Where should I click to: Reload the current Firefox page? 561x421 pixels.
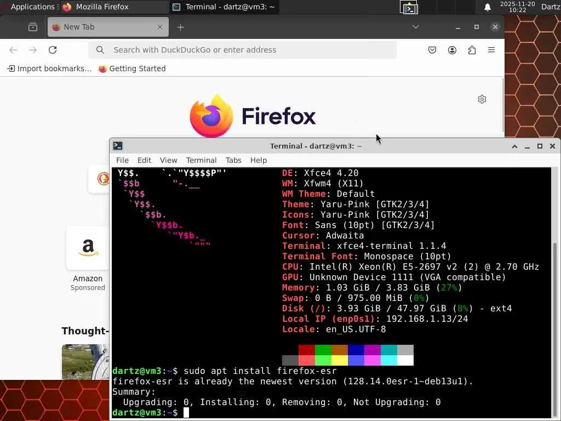[x=53, y=50]
